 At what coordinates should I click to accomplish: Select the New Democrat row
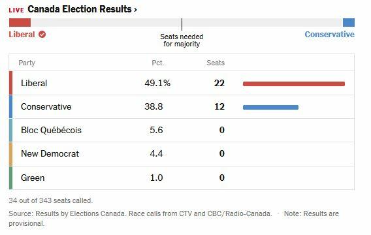pyautogui.click(x=182, y=154)
